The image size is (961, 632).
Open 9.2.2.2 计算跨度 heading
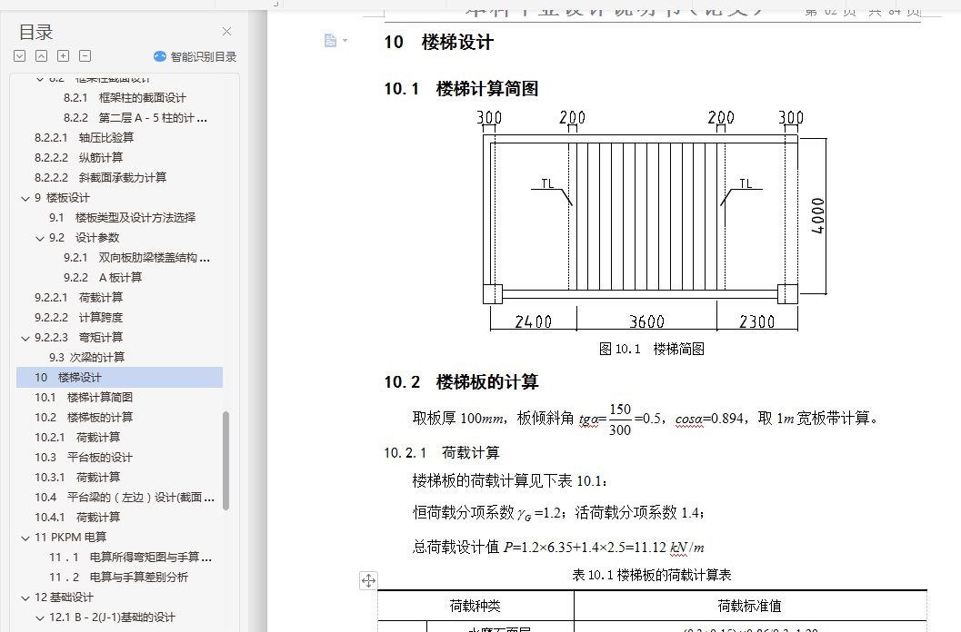[x=78, y=317]
